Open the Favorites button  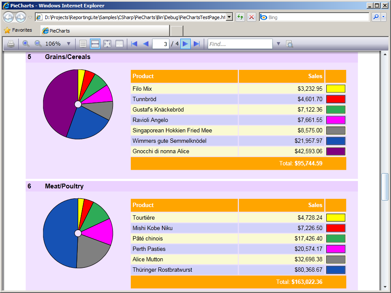click(18, 30)
